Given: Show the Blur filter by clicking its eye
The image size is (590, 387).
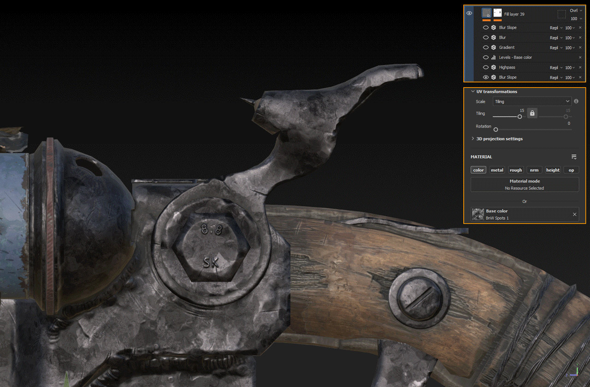Looking at the screenshot, I should [485, 37].
